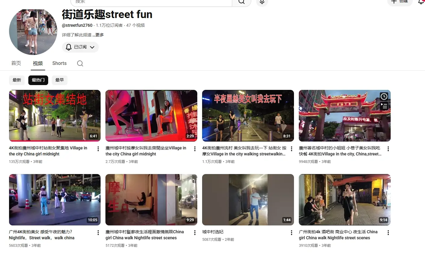
Task: Click the 城中村选妃 video title link
Action: click(213, 232)
